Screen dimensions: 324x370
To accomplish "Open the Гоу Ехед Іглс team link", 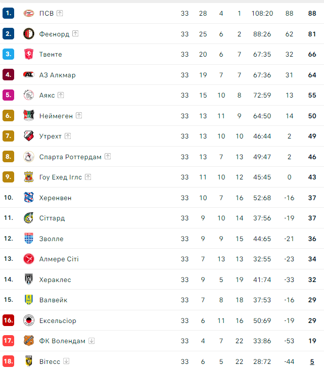I will (60, 177).
